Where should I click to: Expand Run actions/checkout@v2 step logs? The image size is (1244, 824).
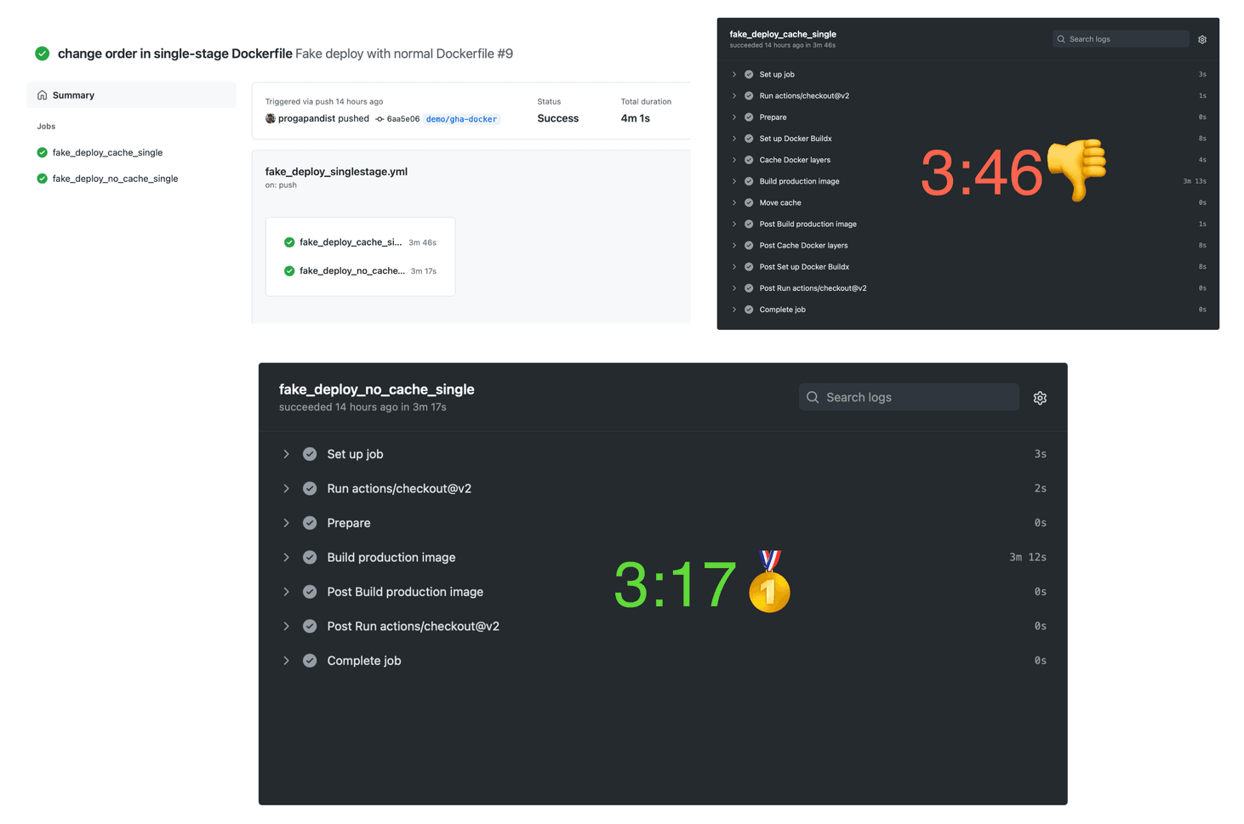pos(287,488)
